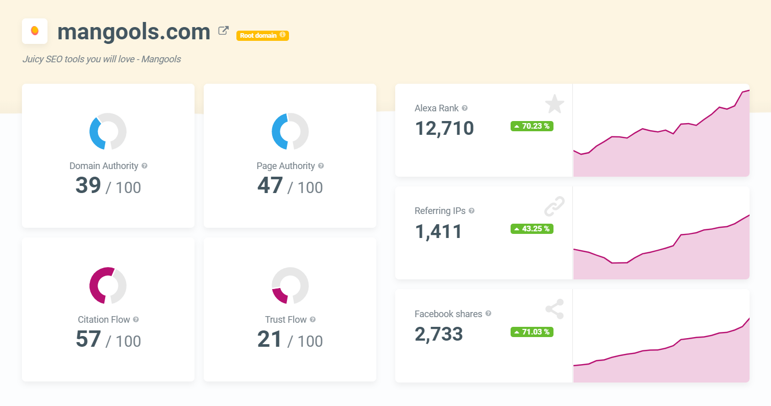Click the 70.23 % change badge
The width and height of the screenshot is (771, 406).
(x=532, y=126)
